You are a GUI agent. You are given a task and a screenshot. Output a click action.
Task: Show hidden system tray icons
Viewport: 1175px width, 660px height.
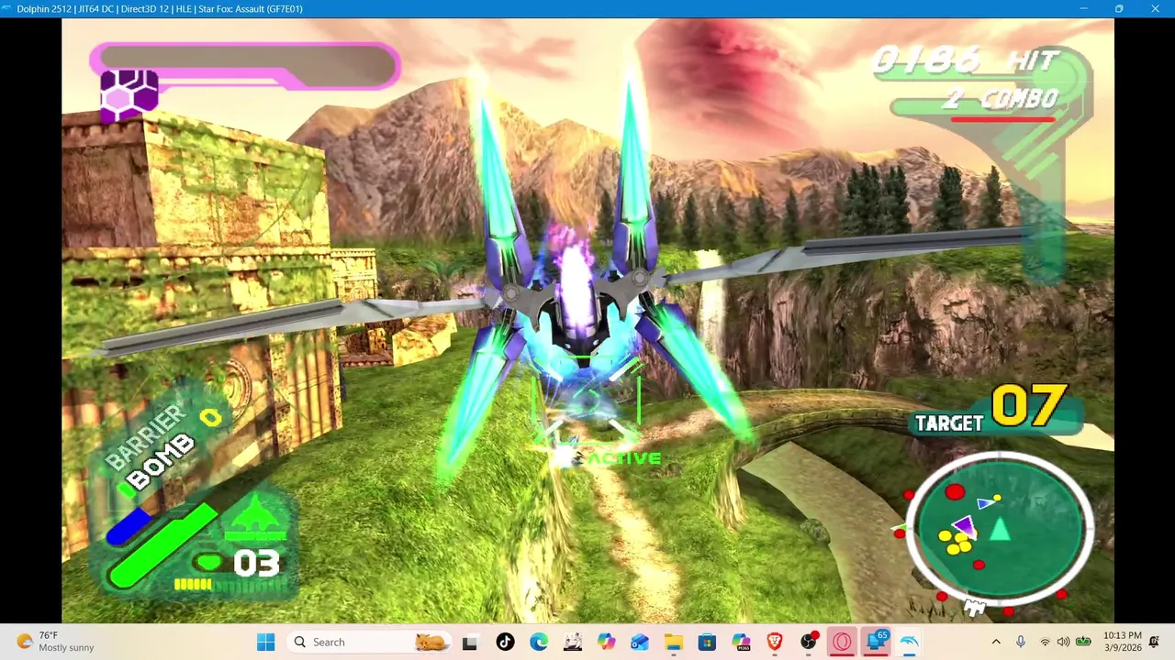996,642
